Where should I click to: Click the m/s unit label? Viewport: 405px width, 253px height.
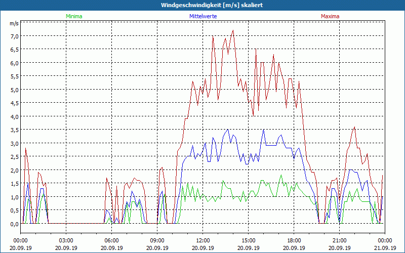coord(14,23)
